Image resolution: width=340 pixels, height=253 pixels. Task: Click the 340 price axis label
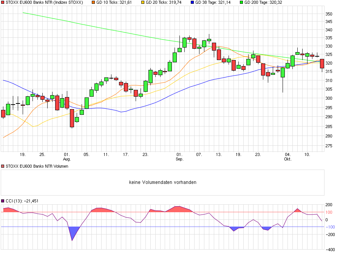click(x=329, y=30)
